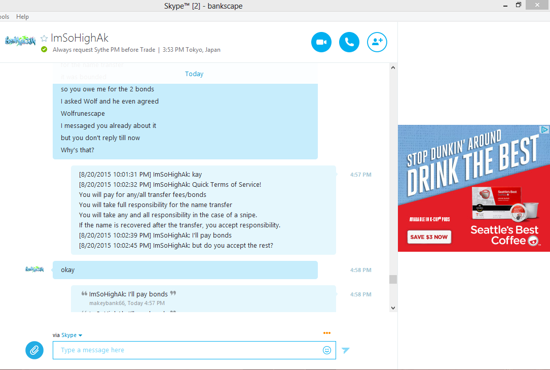The height and width of the screenshot is (370, 550).
Task: Select the "okay" message bubble
Action: [x=185, y=270]
